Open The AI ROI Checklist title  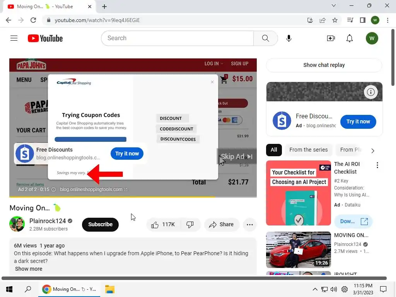tap(347, 168)
